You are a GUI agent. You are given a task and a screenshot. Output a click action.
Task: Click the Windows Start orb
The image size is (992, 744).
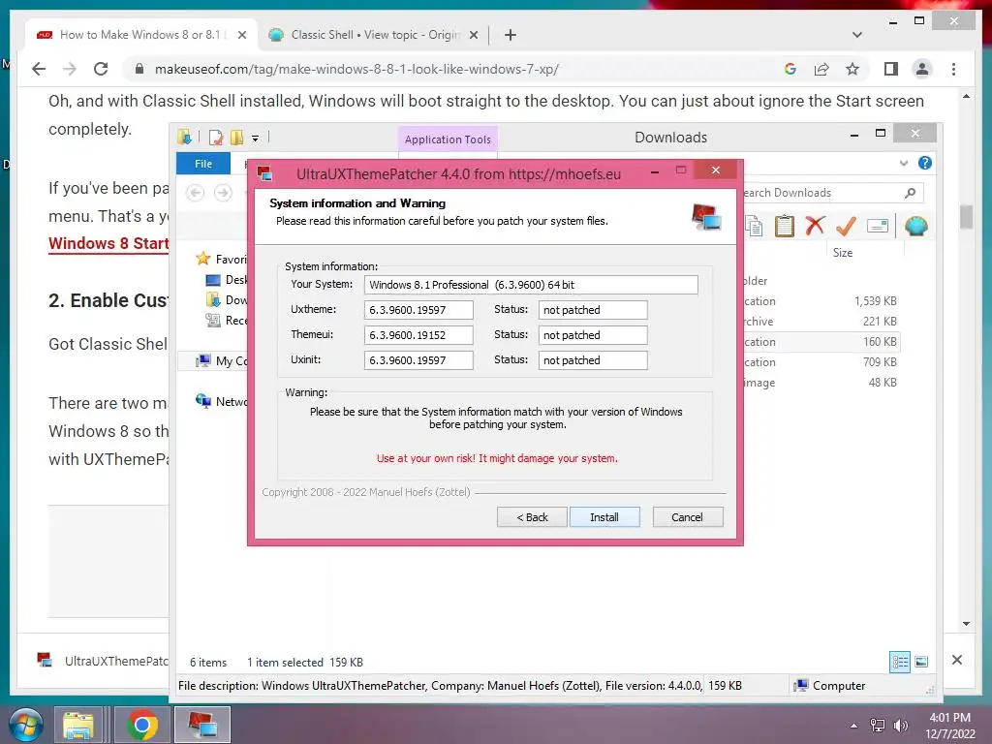(24, 725)
